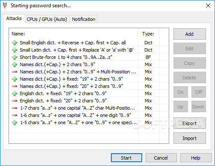Click green plus icon of 1-5 chars attack
Image resolution: width=215 pixels, height=166 pixels.
click(x=15, y=122)
